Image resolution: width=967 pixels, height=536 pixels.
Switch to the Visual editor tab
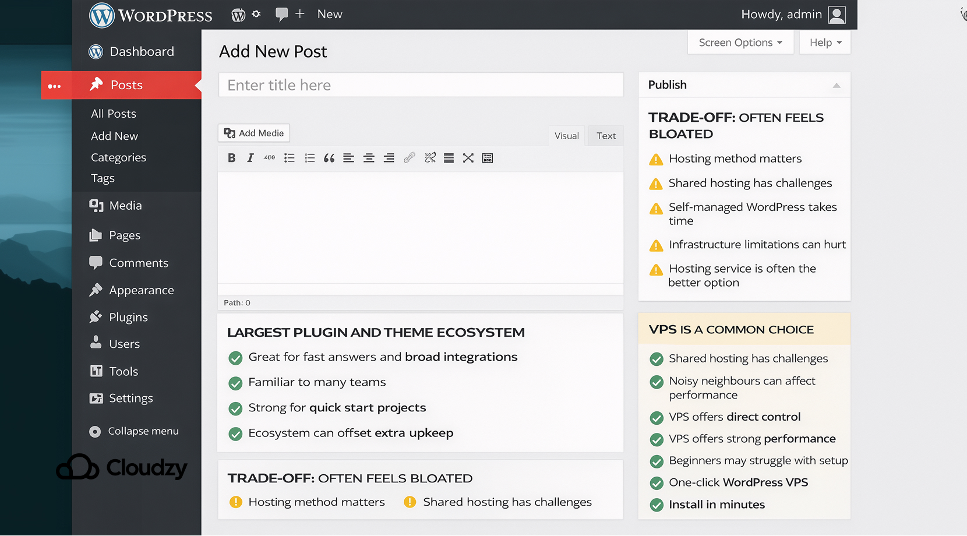566,135
